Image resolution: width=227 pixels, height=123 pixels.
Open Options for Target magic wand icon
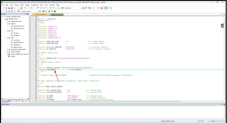coord(40,11)
